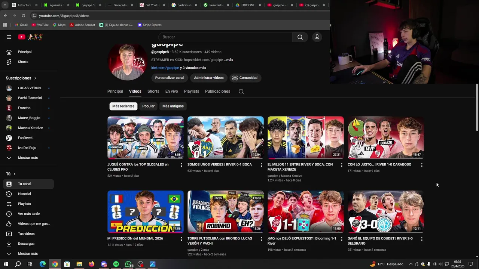Open liked videos in sidebar
This screenshot has height=269, width=479.
click(x=28, y=224)
